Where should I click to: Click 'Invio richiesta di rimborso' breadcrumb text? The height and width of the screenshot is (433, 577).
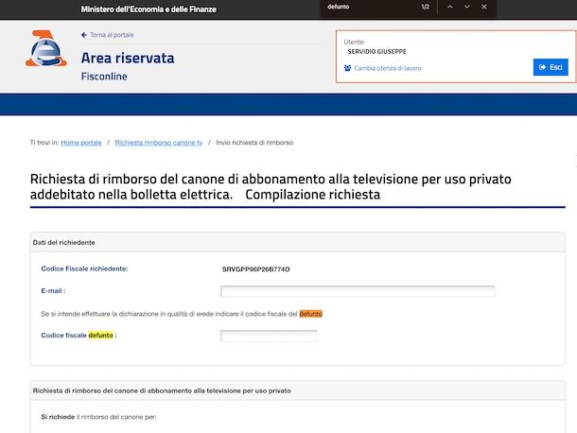[254, 143]
